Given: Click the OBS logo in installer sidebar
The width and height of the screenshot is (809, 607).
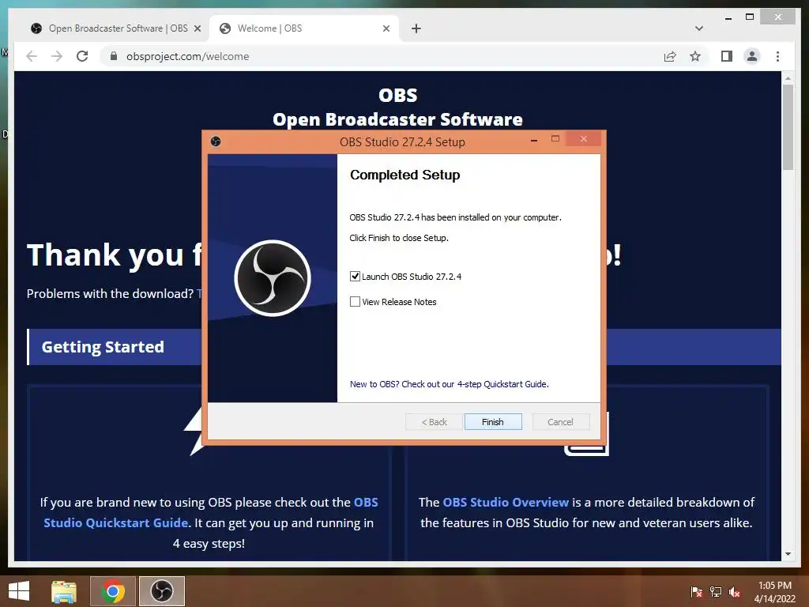Looking at the screenshot, I should click(x=273, y=278).
